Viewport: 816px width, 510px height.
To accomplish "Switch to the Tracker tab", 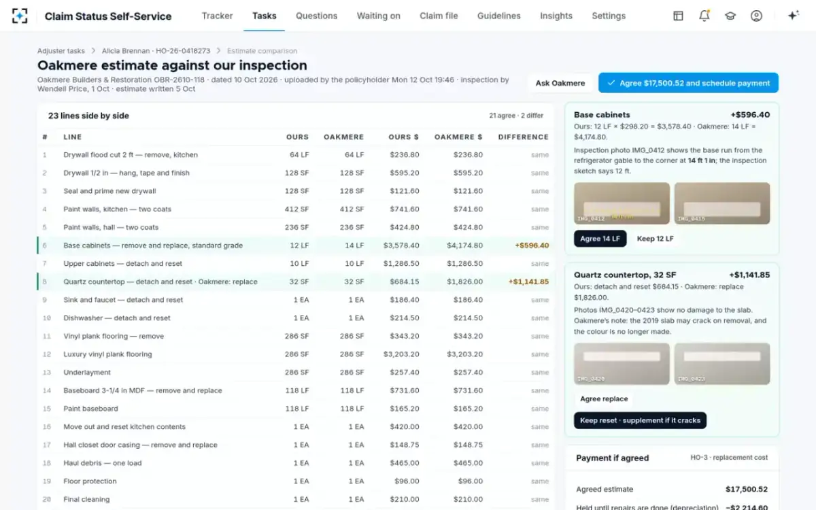I will tap(217, 16).
